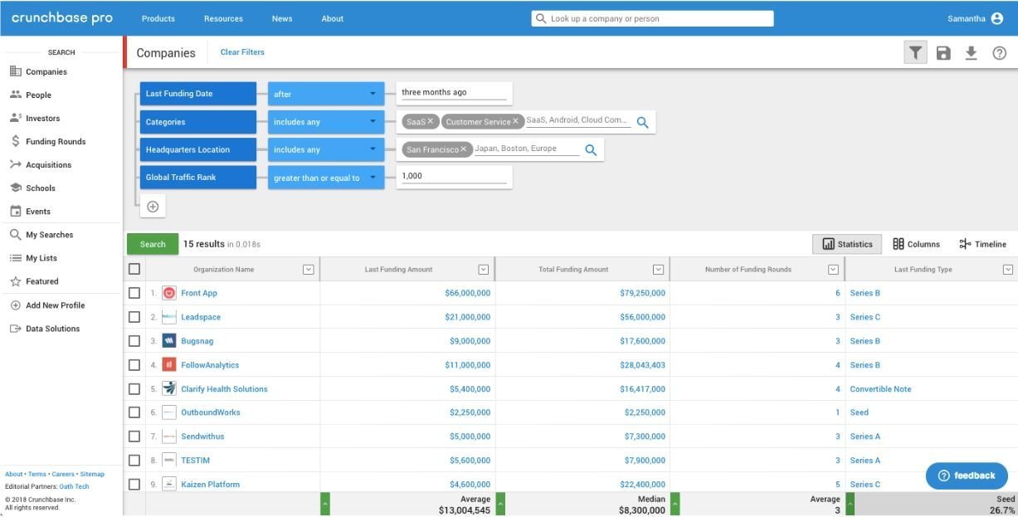
Task: Open the Last Funding Date 'after' operator dropdown
Action: (326, 94)
